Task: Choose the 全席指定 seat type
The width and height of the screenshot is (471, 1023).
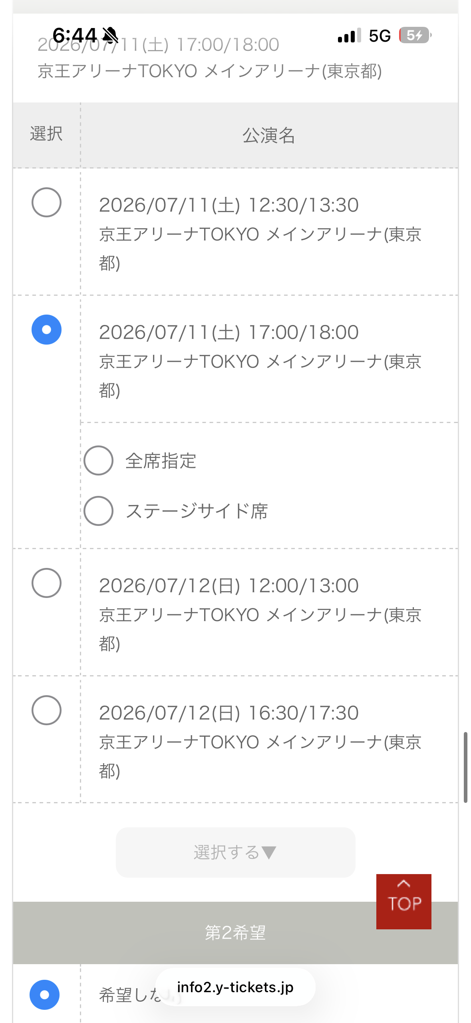Action: pos(98,461)
